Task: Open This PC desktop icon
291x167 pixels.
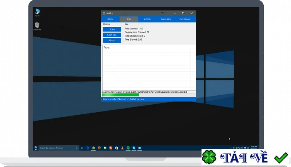Action: click(37, 12)
